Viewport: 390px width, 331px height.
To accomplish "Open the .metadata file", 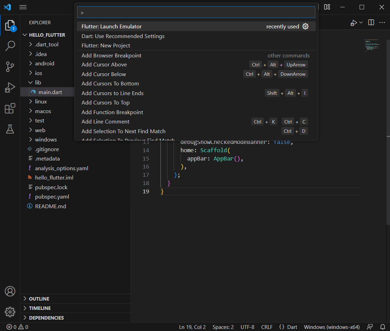I will coord(75,159).
